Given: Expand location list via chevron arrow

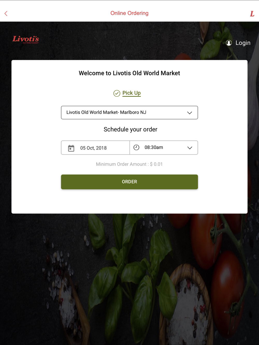Looking at the screenshot, I should [x=190, y=113].
